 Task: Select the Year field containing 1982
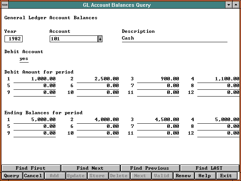[x=14, y=39]
